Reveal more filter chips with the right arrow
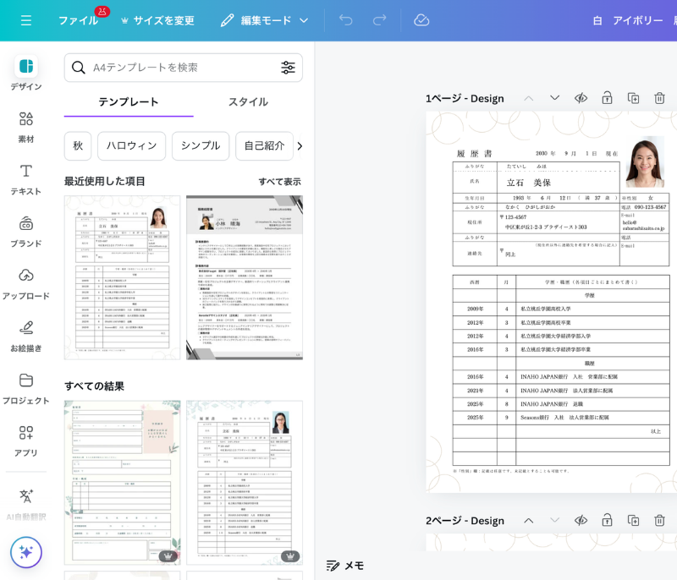The width and height of the screenshot is (677, 580). (x=300, y=145)
